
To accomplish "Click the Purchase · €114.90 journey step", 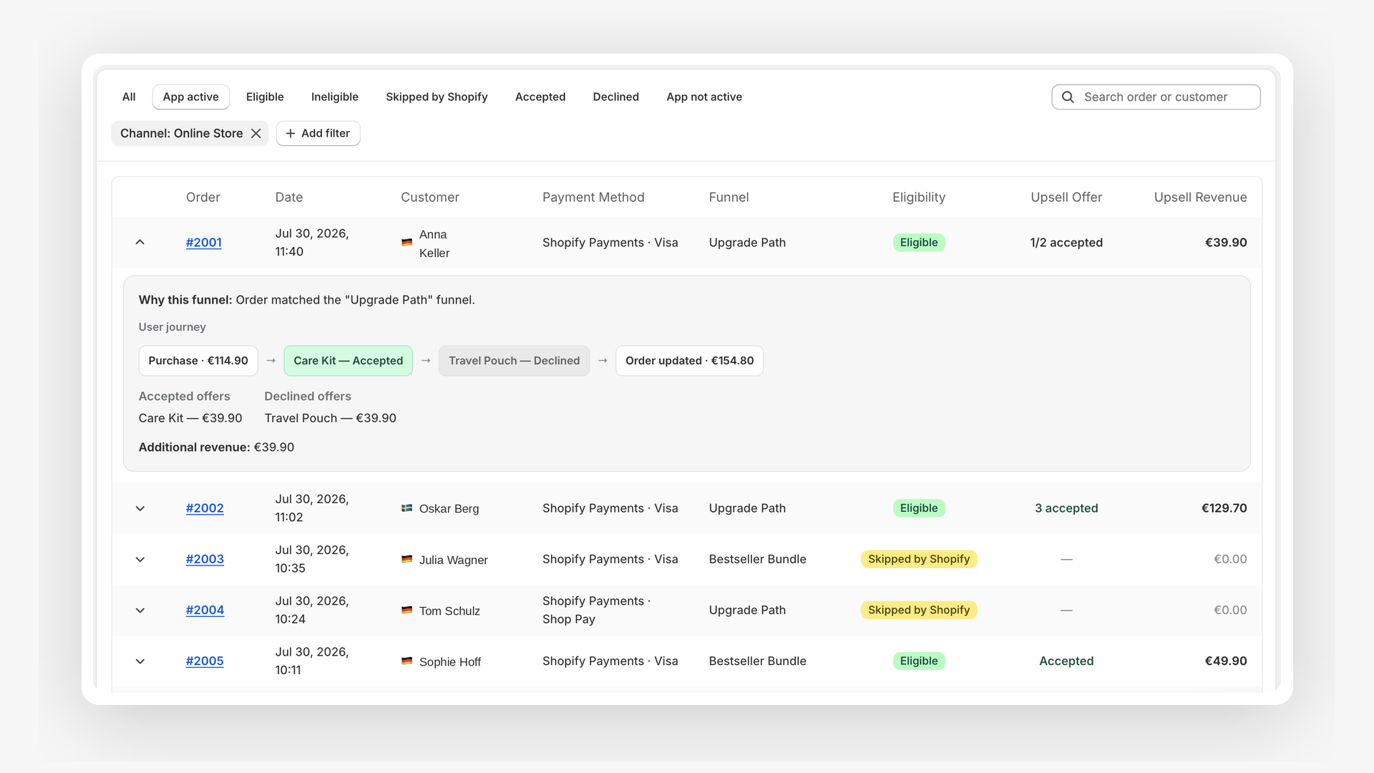I will pyautogui.click(x=198, y=361).
